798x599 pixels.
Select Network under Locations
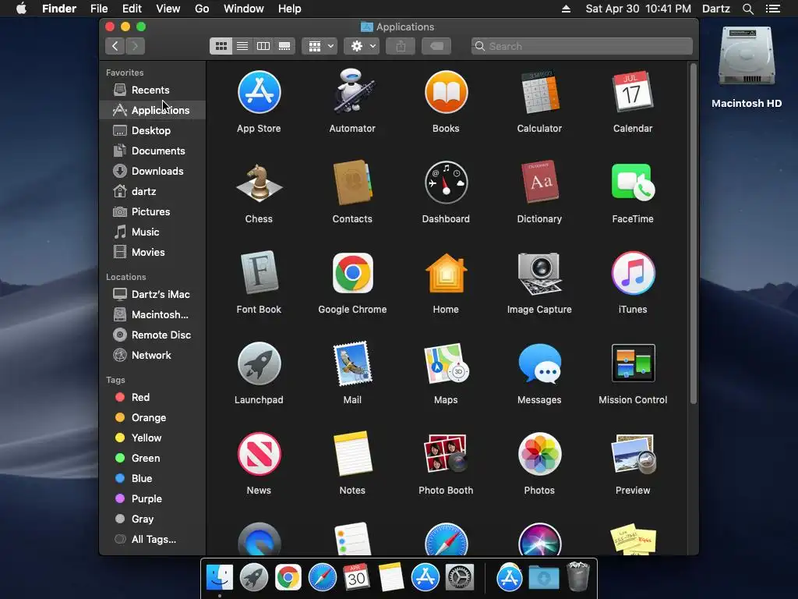153,356
